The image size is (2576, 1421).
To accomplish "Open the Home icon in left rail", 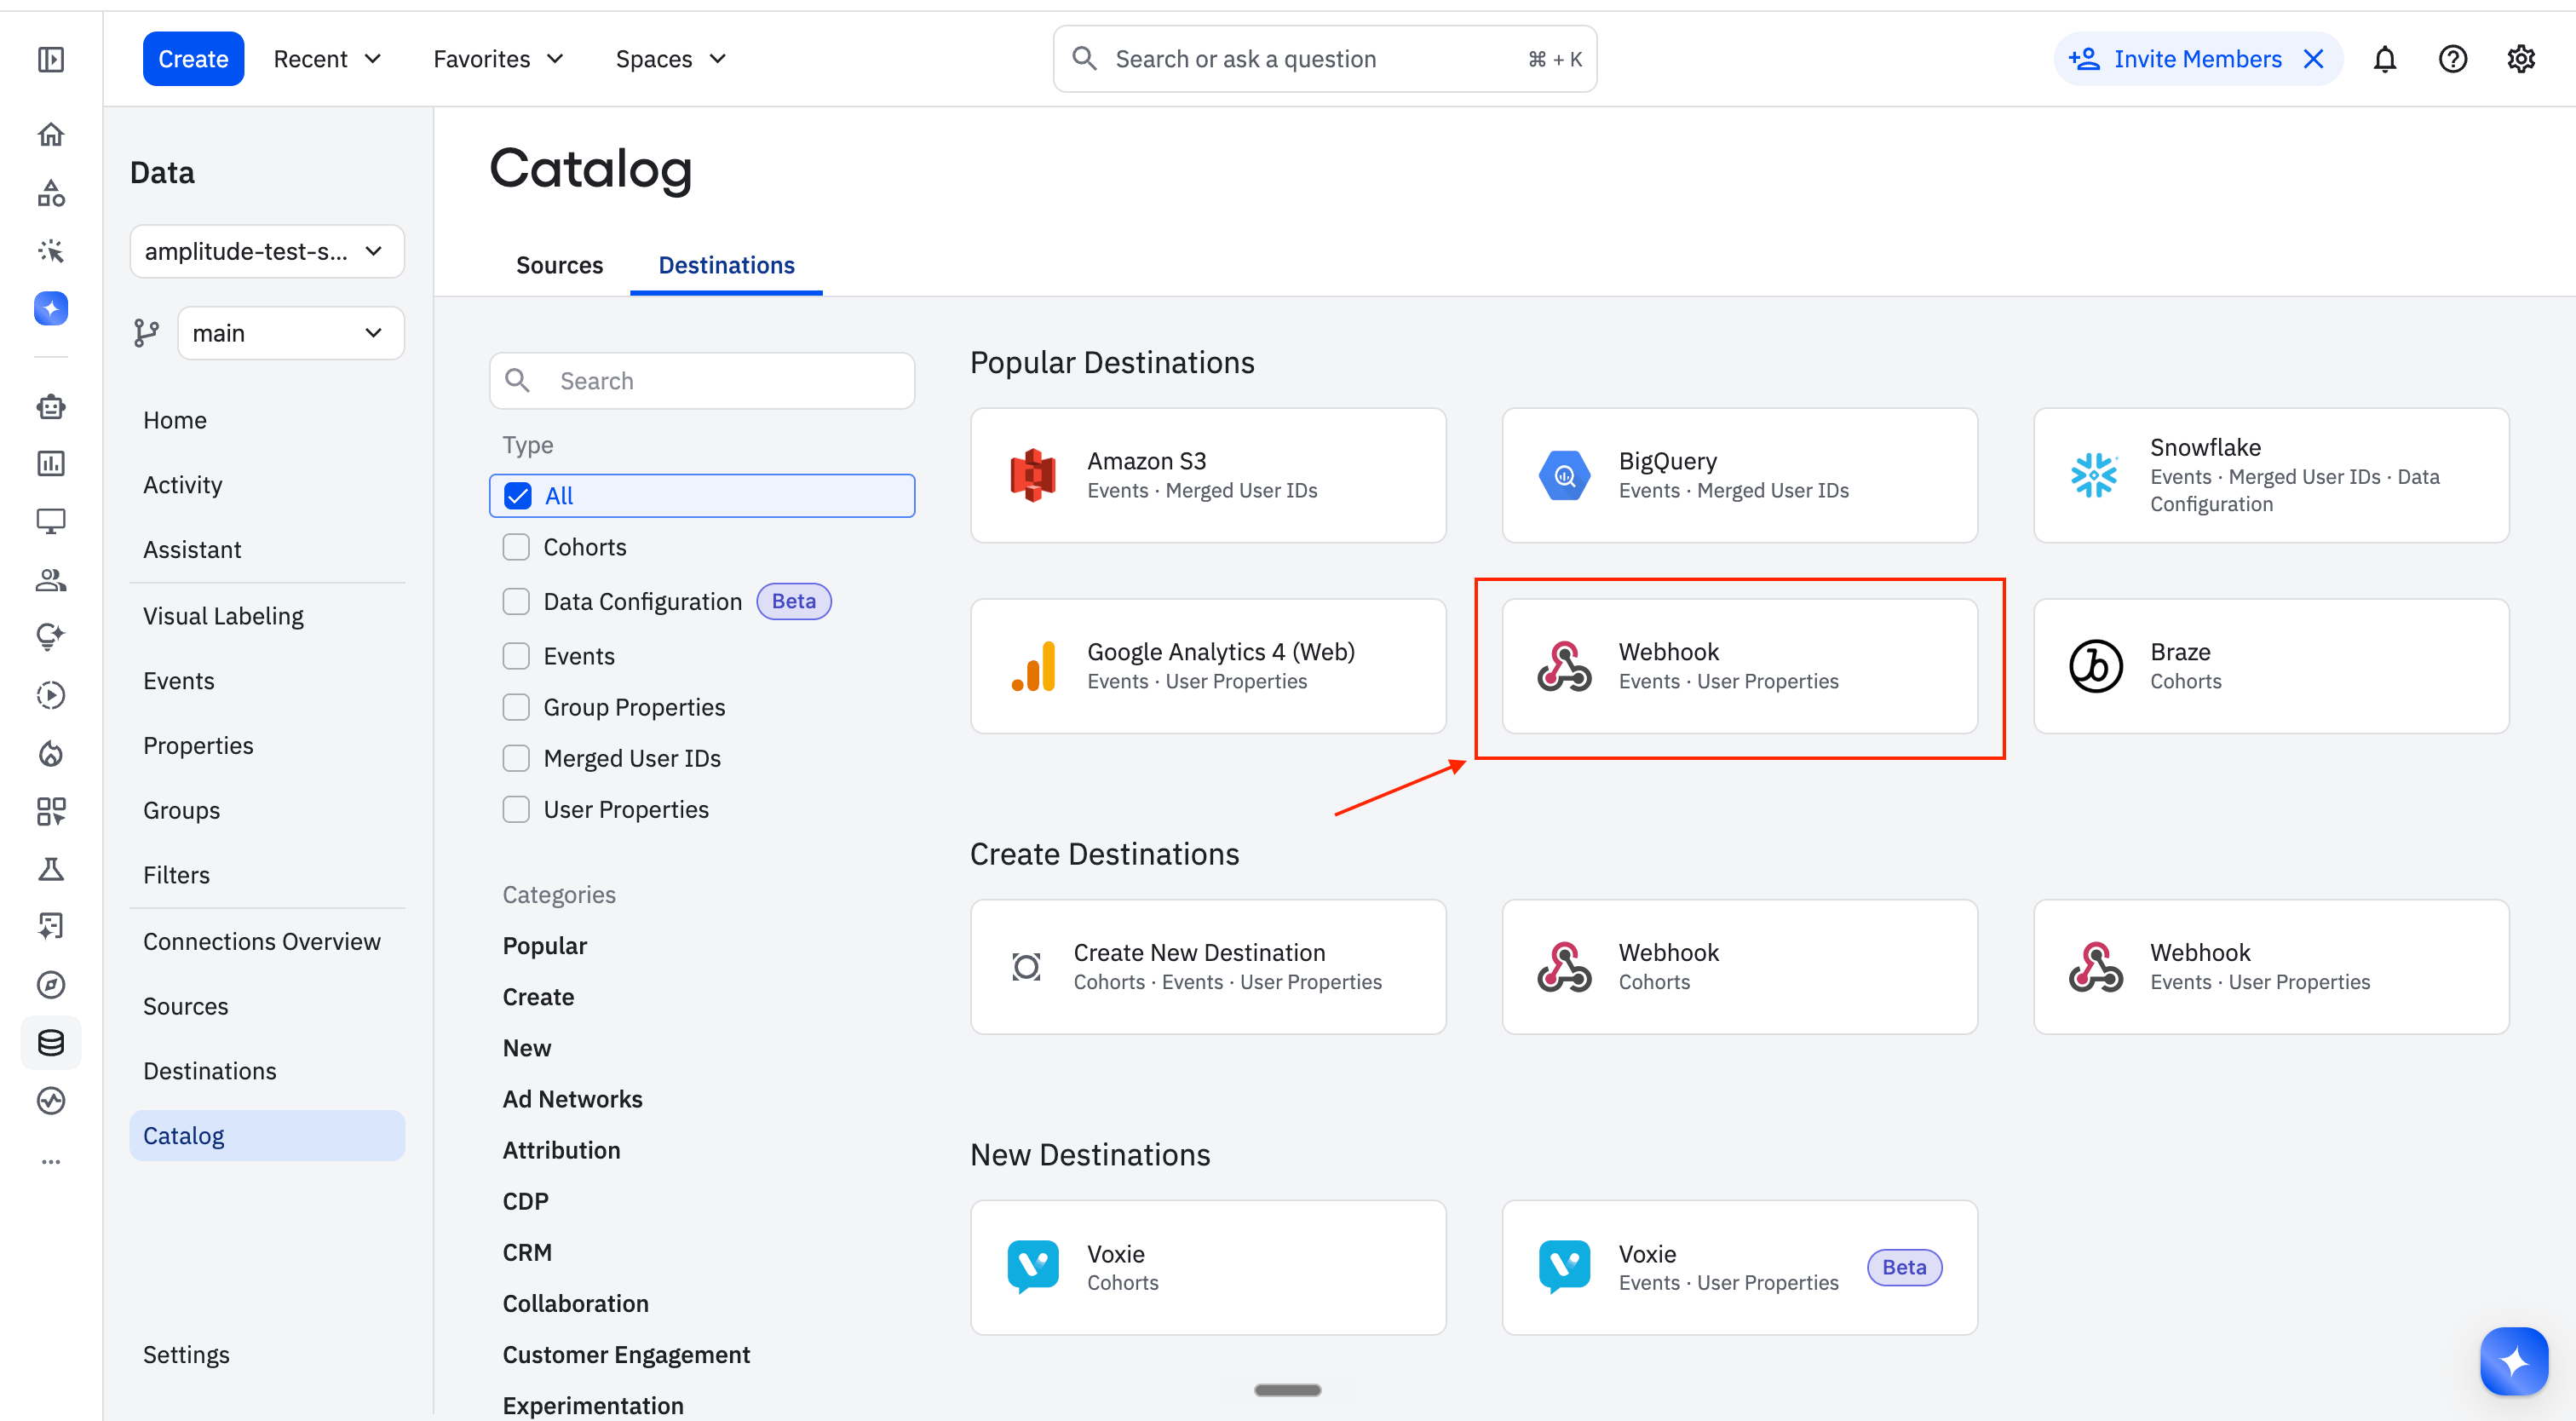I will [x=51, y=134].
